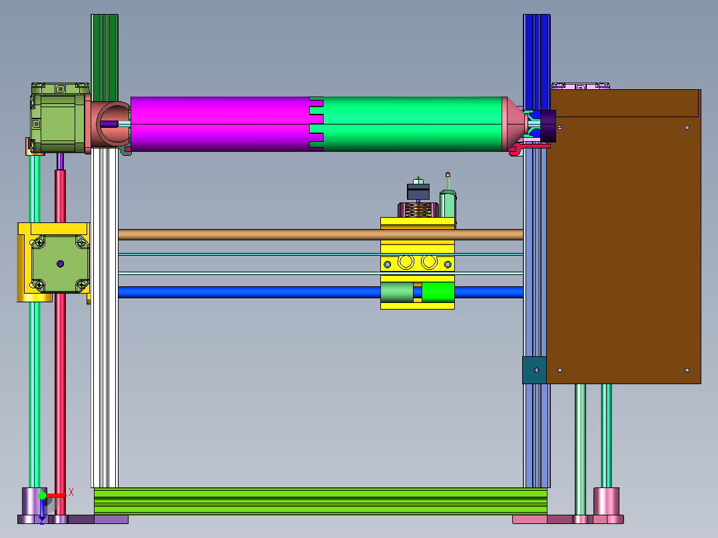
Task: Select the bright green bearing block in the carriage
Action: pos(438,292)
